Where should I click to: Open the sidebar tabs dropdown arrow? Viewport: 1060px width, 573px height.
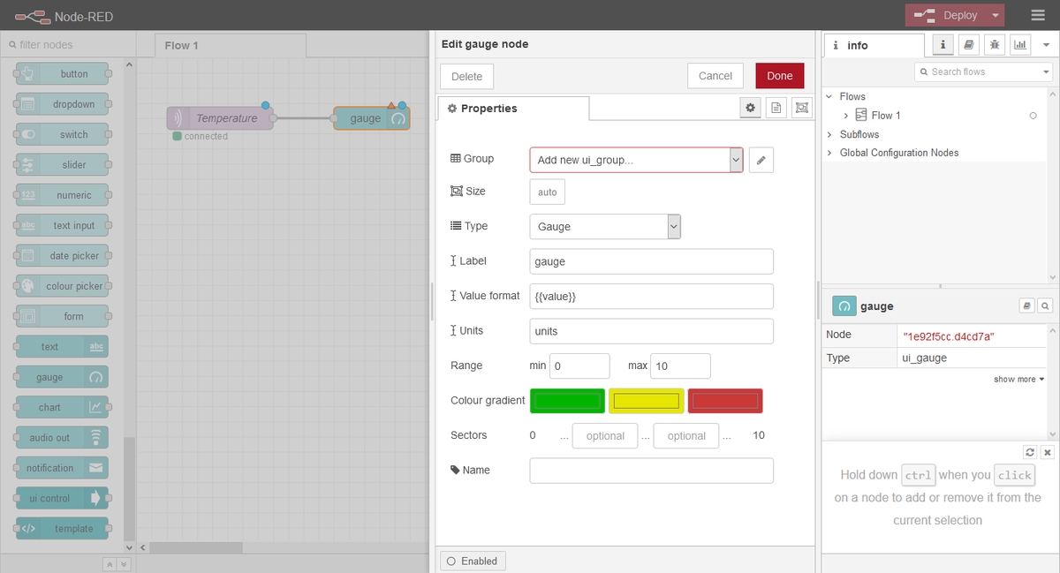(1046, 45)
